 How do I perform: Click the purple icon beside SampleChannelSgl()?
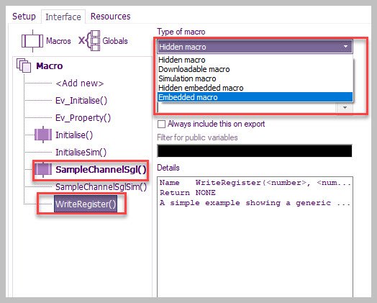(43, 169)
